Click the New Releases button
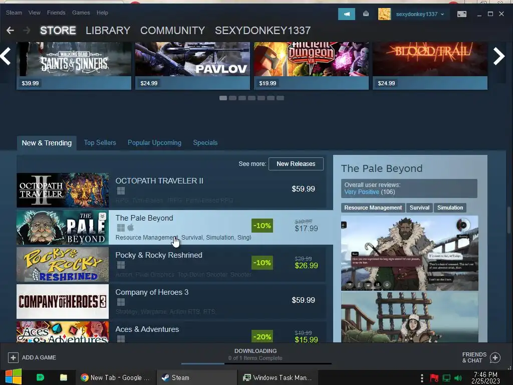The height and width of the screenshot is (385, 513). (x=296, y=164)
